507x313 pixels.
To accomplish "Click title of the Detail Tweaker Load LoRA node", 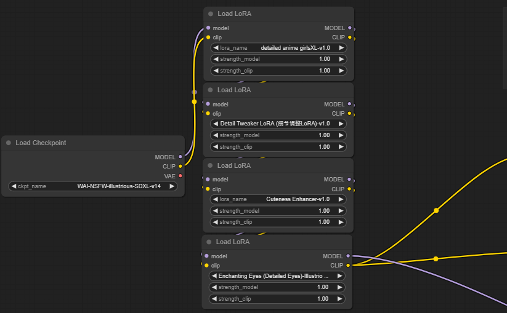I will click(234, 90).
